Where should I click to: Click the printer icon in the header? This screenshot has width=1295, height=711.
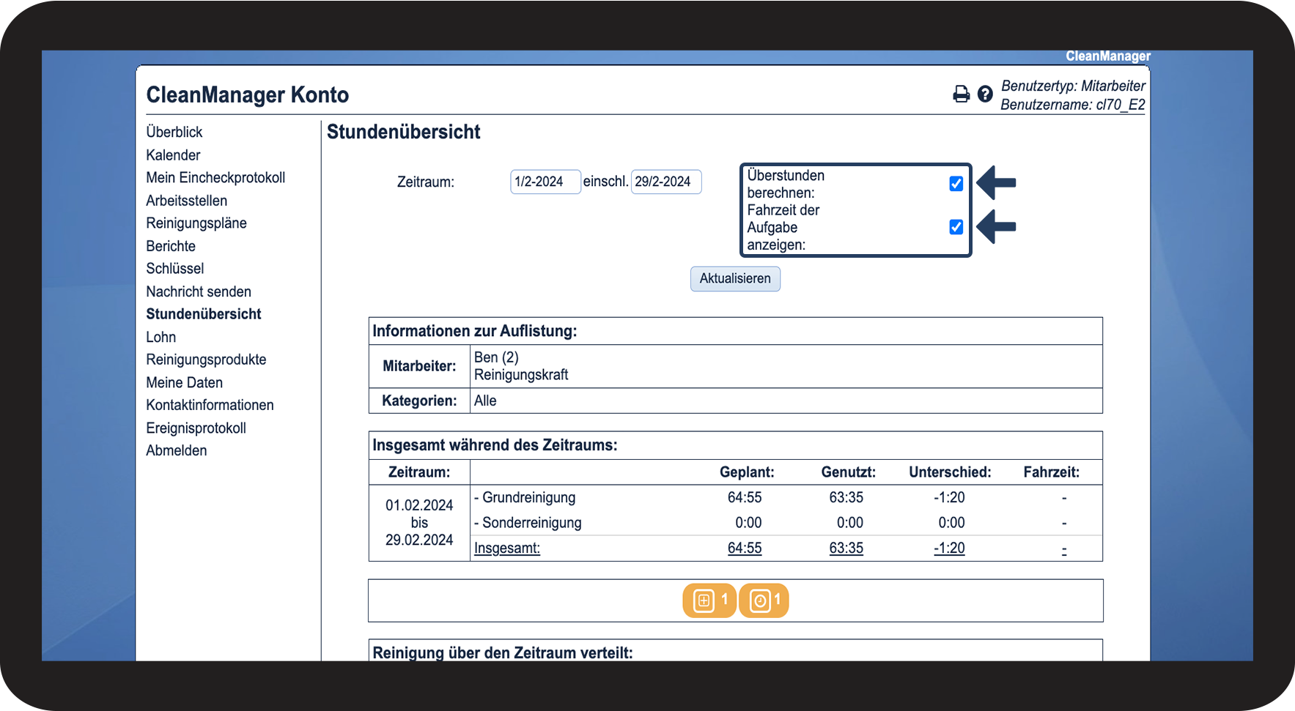pyautogui.click(x=961, y=94)
